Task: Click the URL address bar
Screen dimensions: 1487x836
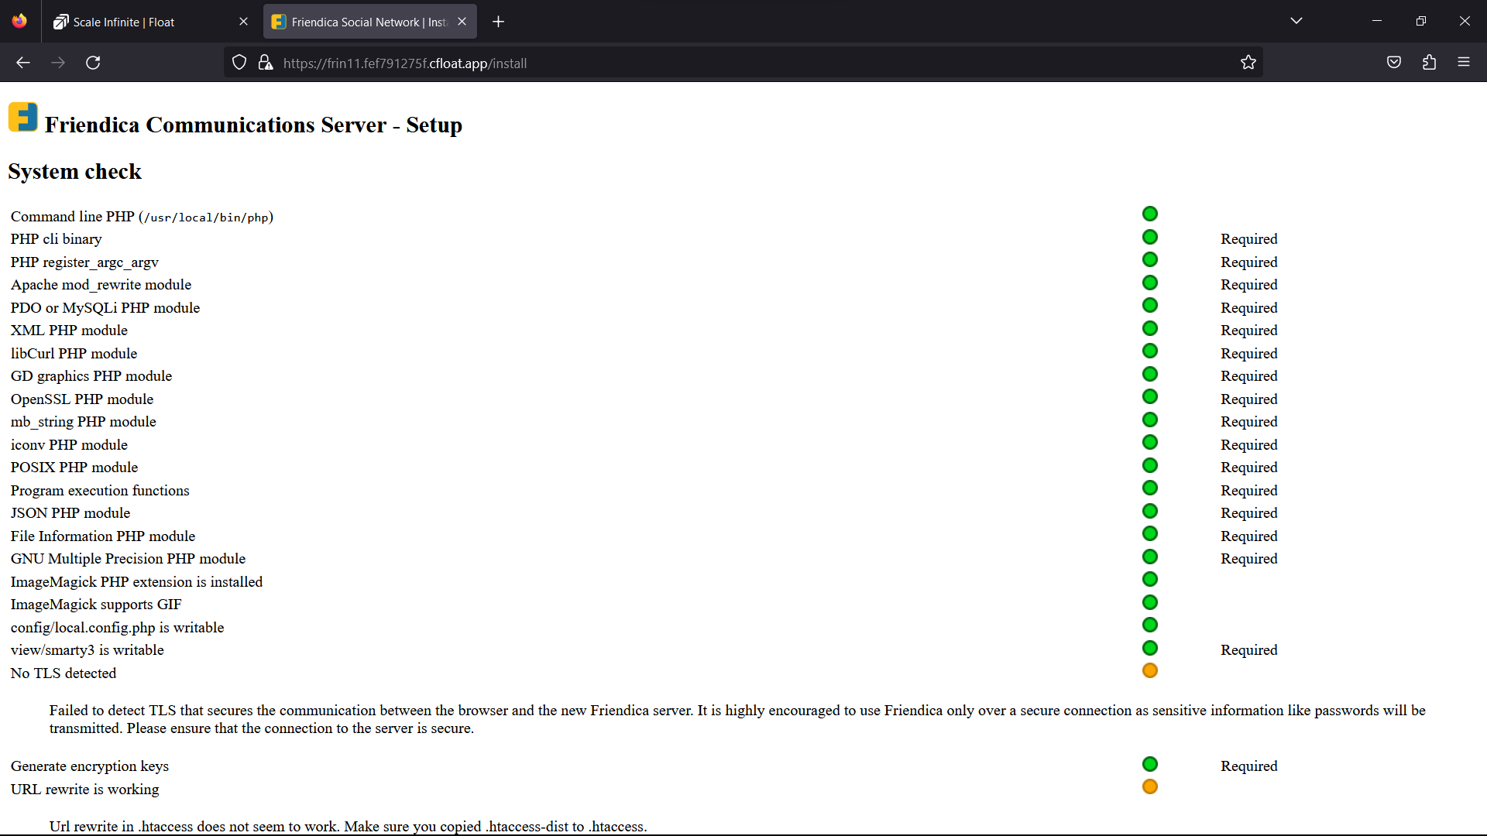Action: [743, 63]
